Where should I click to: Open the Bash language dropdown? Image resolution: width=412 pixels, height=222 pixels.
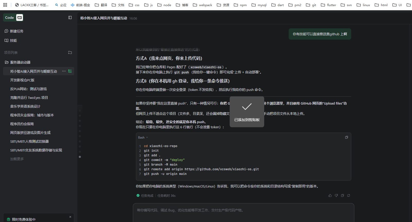pos(143,138)
